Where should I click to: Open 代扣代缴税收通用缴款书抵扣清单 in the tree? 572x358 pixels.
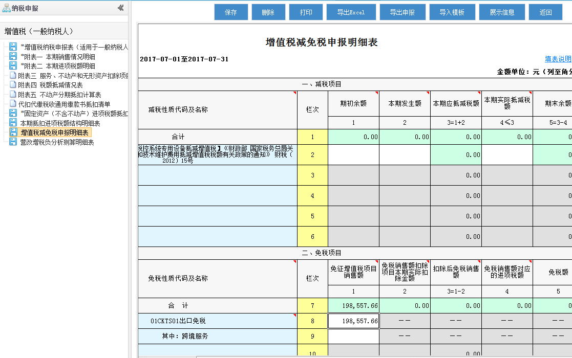(x=64, y=104)
